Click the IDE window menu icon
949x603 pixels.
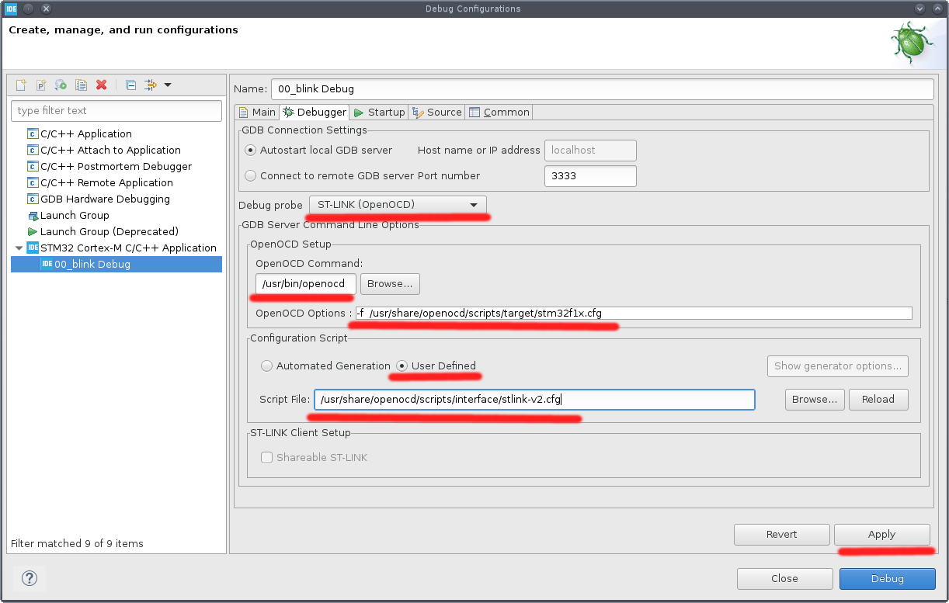coord(10,9)
